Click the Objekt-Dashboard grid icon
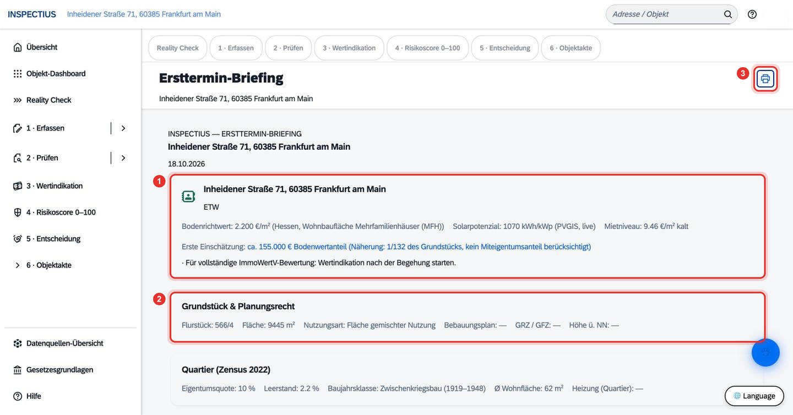This screenshot has height=415, width=793. (18, 74)
